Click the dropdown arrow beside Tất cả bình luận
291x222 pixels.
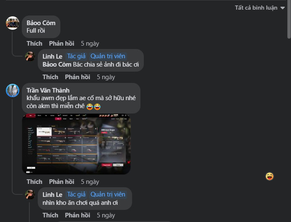click(x=283, y=8)
